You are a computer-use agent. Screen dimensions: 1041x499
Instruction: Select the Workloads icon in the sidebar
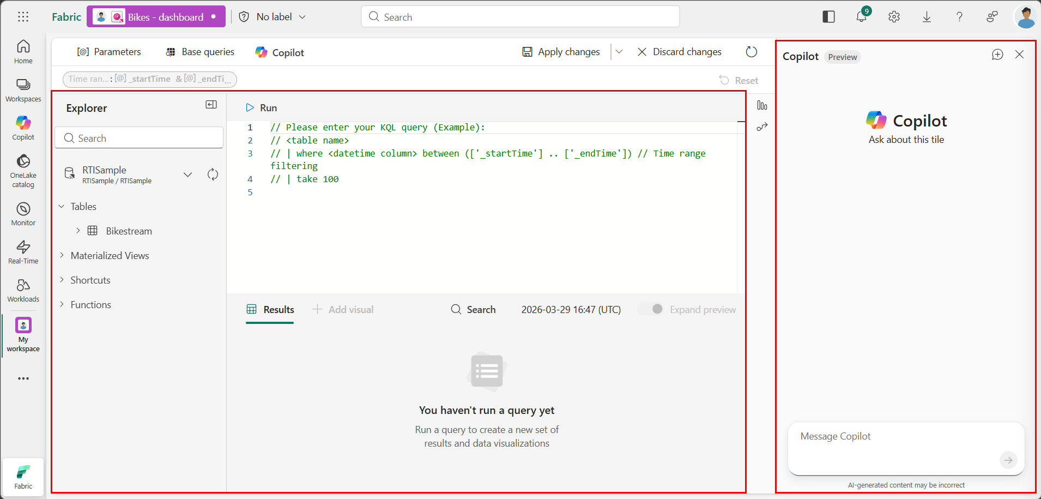point(23,289)
